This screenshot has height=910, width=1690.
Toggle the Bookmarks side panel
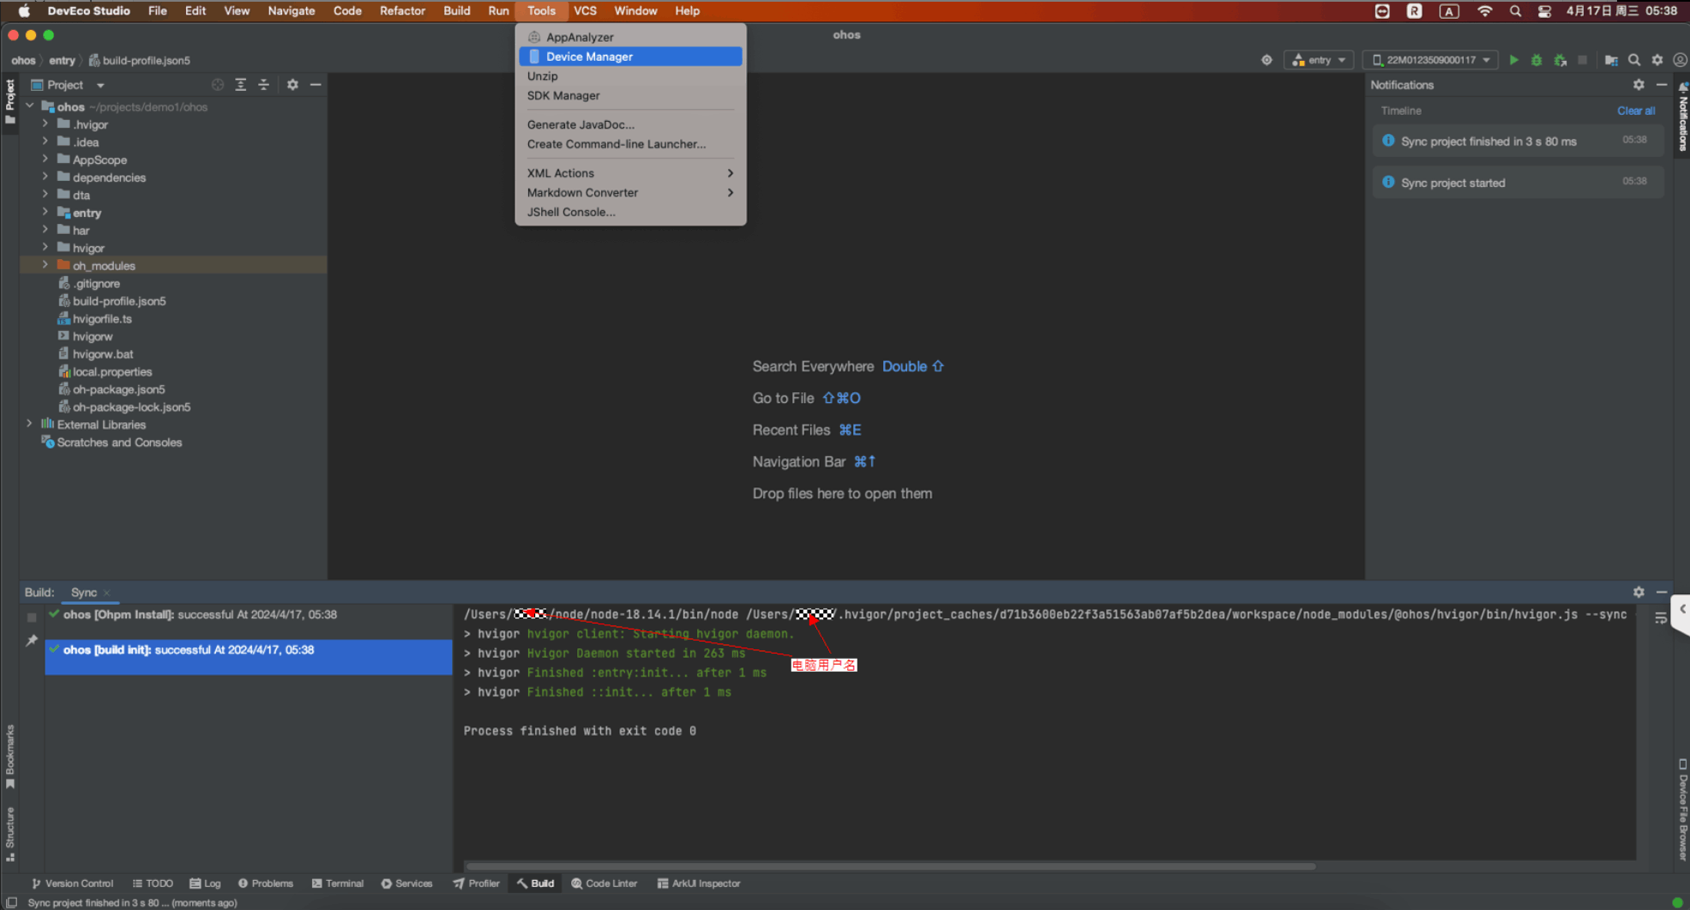click(x=10, y=756)
